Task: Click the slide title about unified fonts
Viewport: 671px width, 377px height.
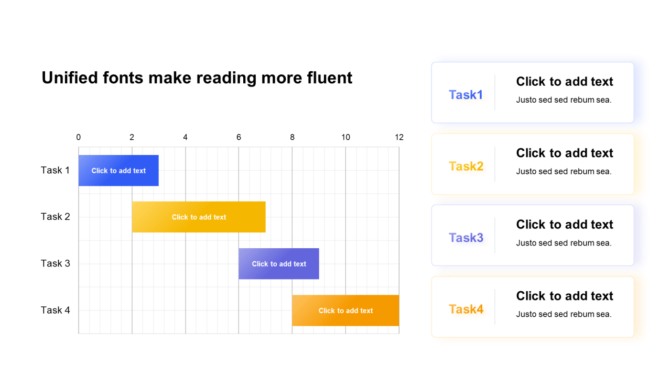Action: coord(197,77)
